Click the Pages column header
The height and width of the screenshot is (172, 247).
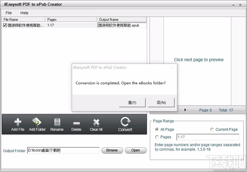pyautogui.click(x=71, y=19)
